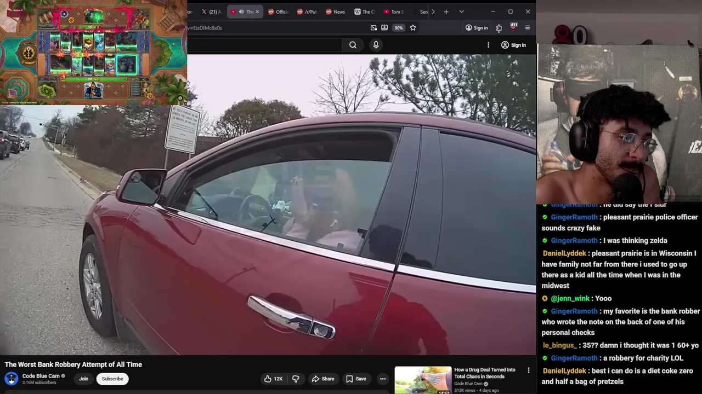The width and height of the screenshot is (702, 394).
Task: Click '3.16M subscribers' text
Action: click(x=39, y=383)
